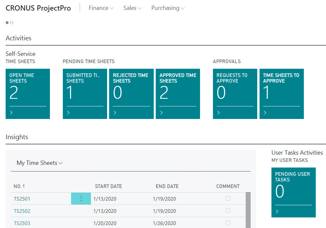Open time sheet TS2501
326x228 pixels.
click(22, 198)
